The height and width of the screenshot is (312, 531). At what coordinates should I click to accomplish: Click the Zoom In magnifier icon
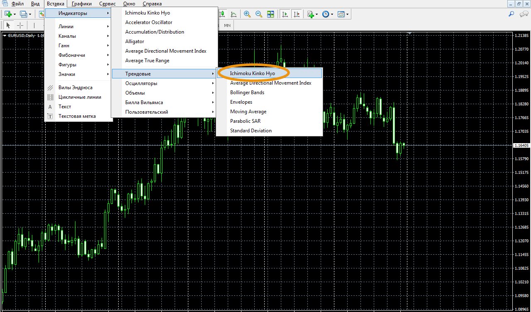pos(247,14)
